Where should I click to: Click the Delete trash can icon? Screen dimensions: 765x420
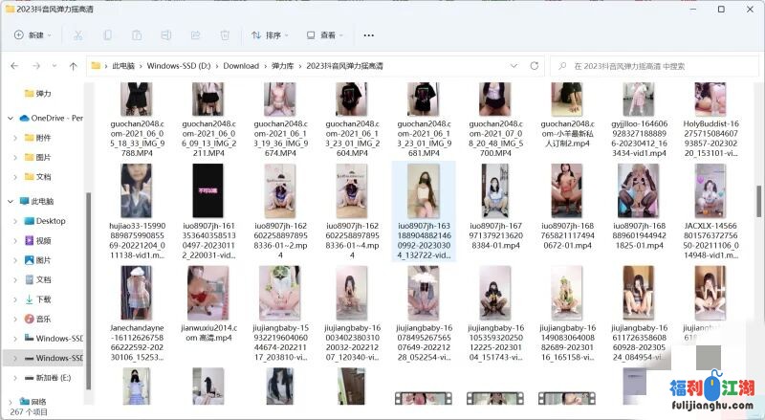(x=225, y=34)
